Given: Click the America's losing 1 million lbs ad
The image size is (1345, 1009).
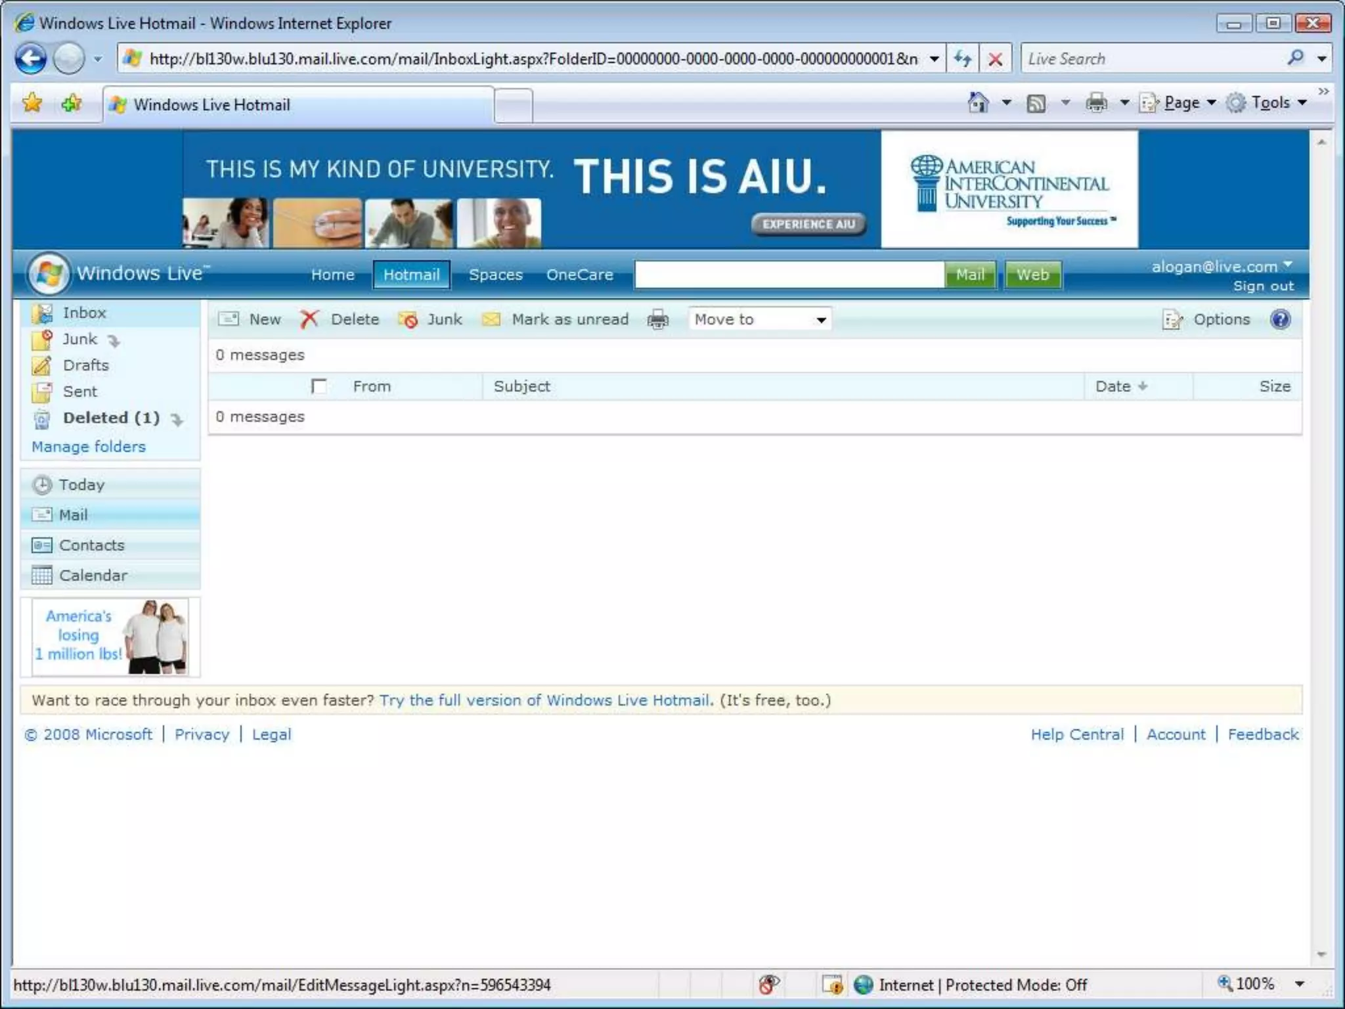Looking at the screenshot, I should pos(110,637).
